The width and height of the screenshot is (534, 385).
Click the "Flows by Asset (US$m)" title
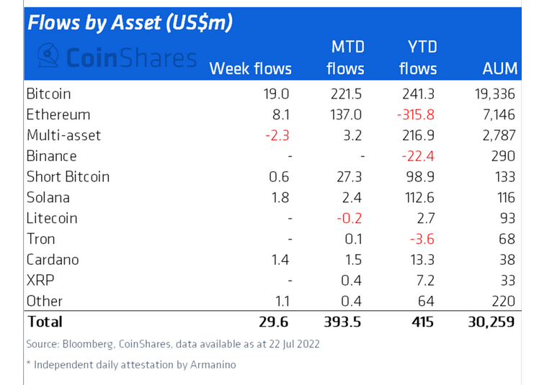coord(130,23)
